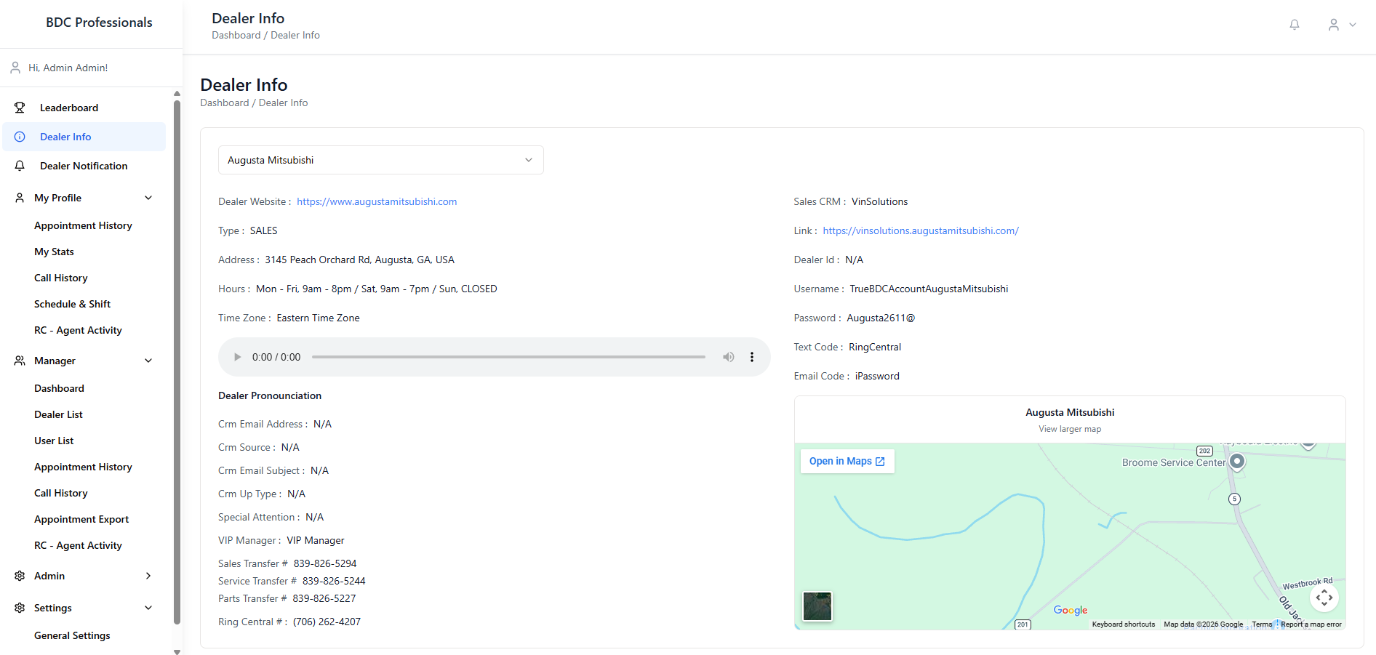The width and height of the screenshot is (1376, 655).
Task: Click the Hi, Admin Admin! greeting
Action: (68, 68)
